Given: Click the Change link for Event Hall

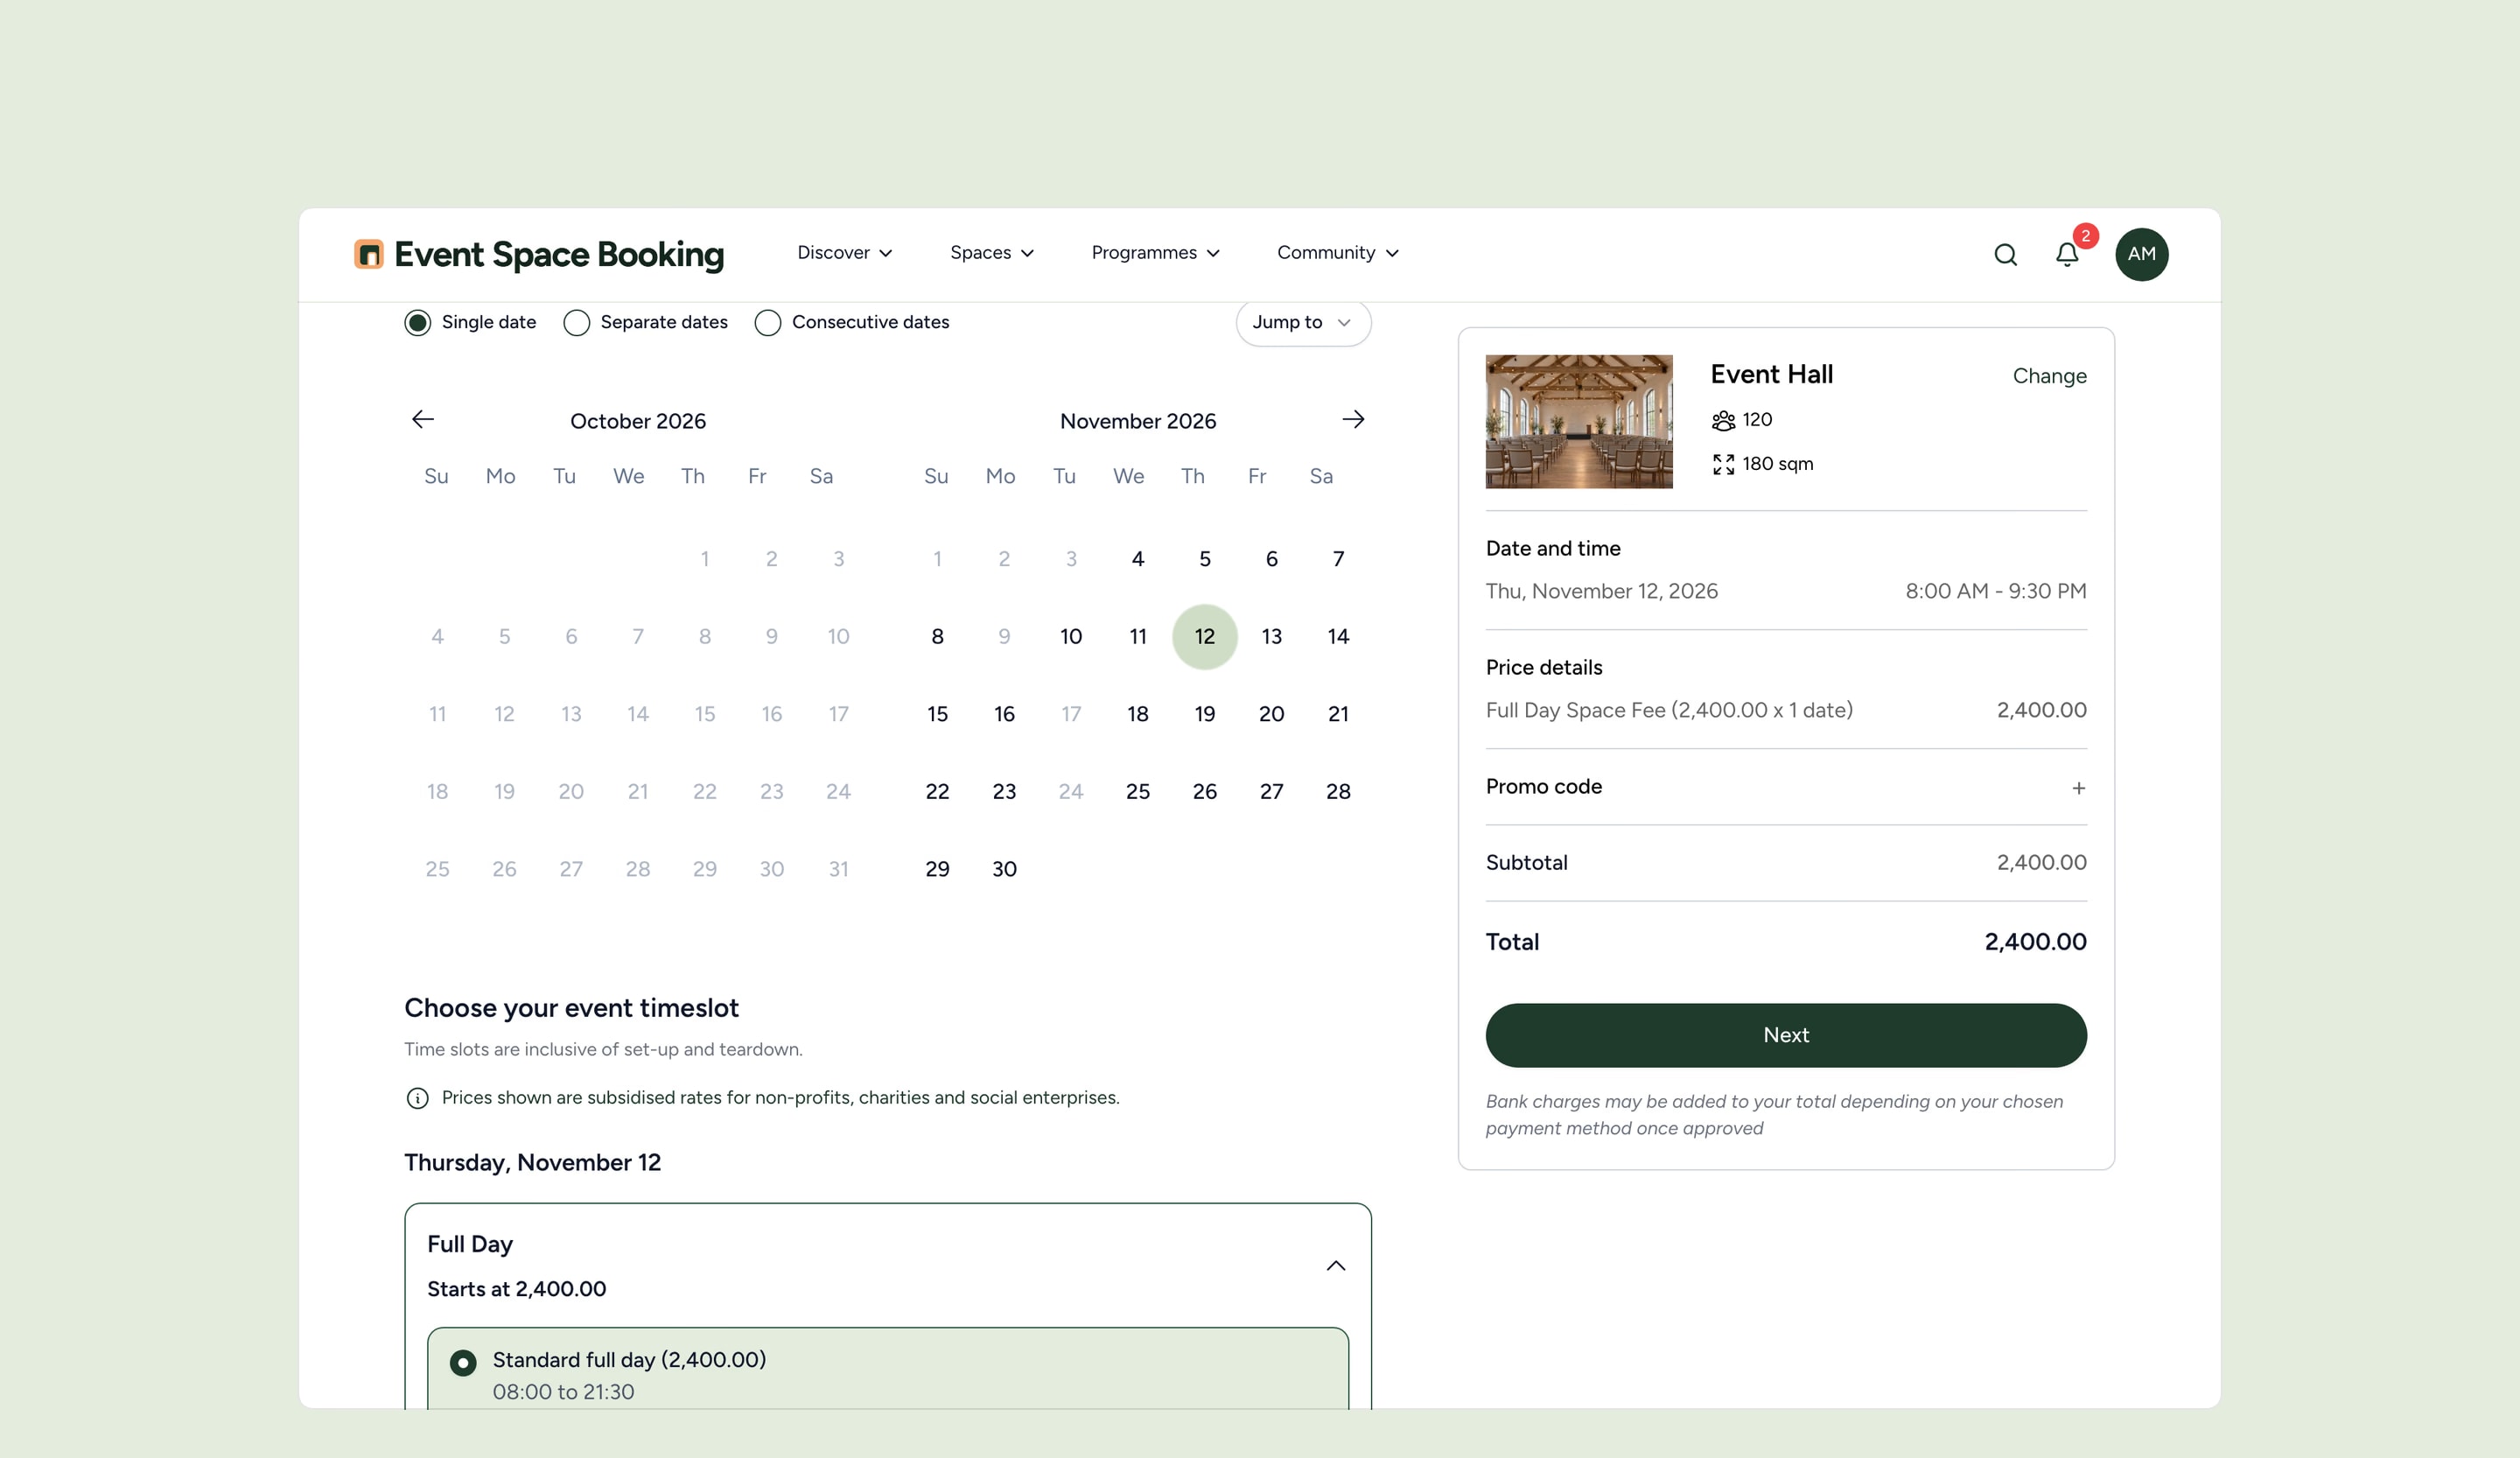Looking at the screenshot, I should [2049, 376].
